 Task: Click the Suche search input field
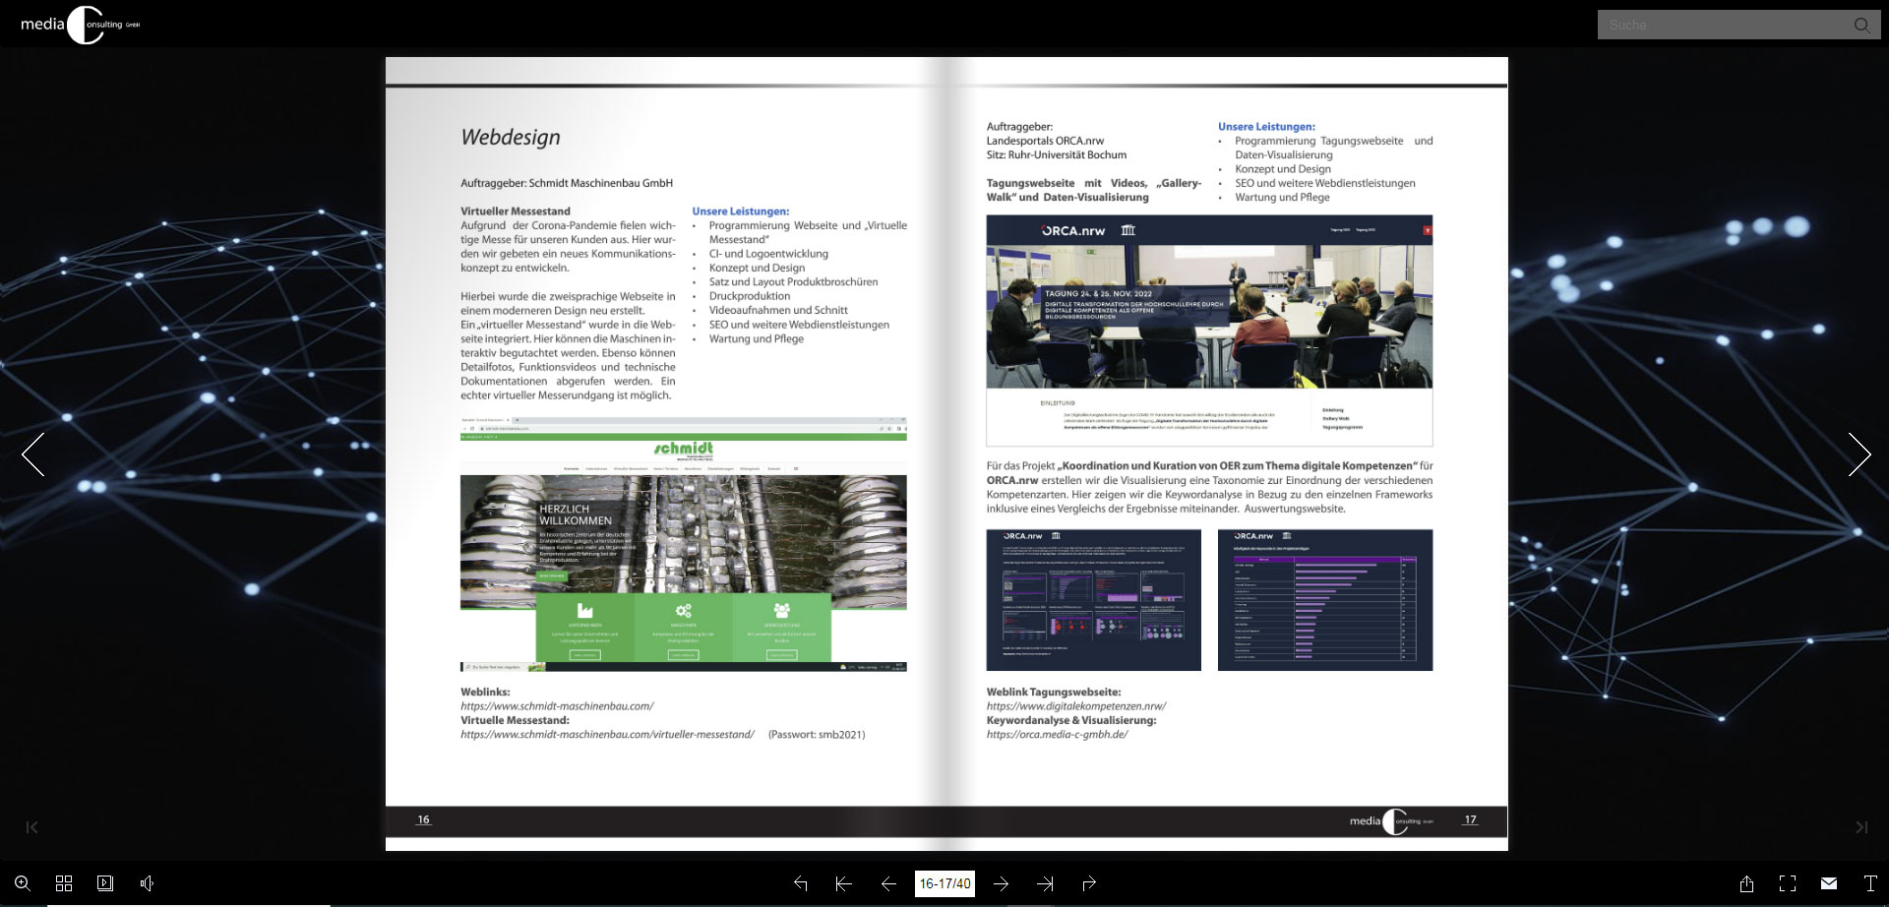coord(1722,25)
